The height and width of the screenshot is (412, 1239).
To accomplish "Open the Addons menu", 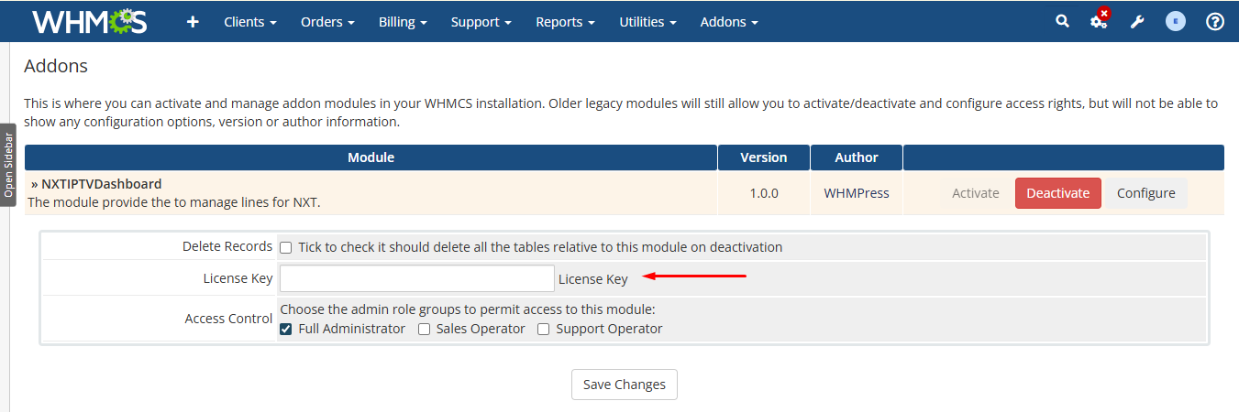I will [x=728, y=22].
